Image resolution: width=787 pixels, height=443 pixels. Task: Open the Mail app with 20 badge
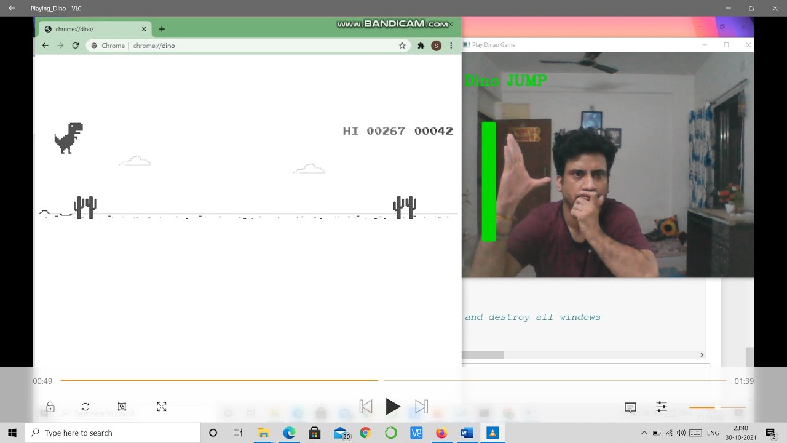coord(341,433)
